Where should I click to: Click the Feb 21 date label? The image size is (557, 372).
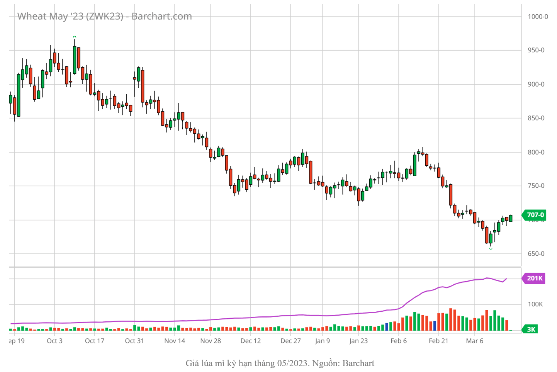438,341
